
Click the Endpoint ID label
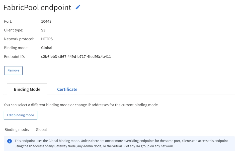(x=15, y=57)
